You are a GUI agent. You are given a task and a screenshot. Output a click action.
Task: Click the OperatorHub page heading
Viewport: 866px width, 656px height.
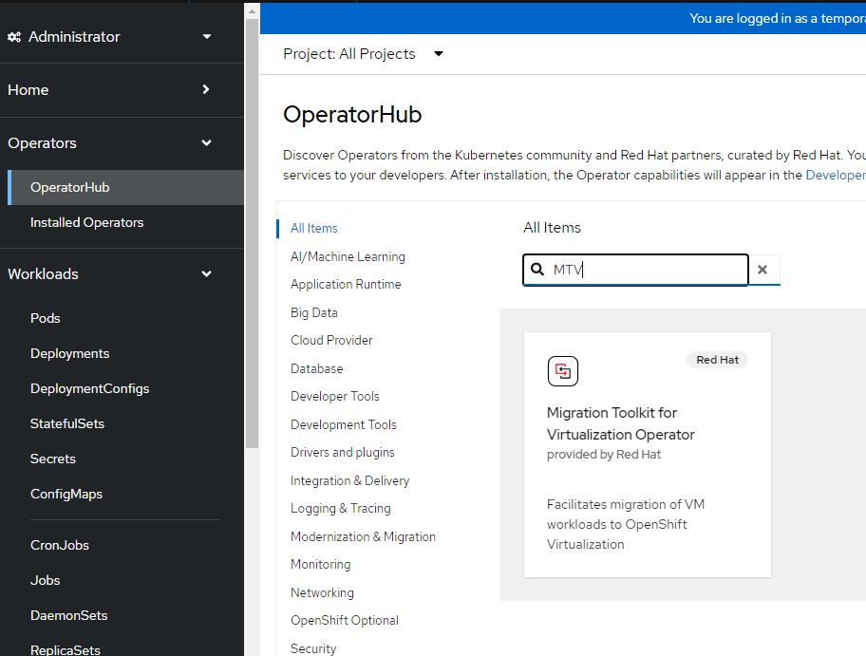pos(352,115)
